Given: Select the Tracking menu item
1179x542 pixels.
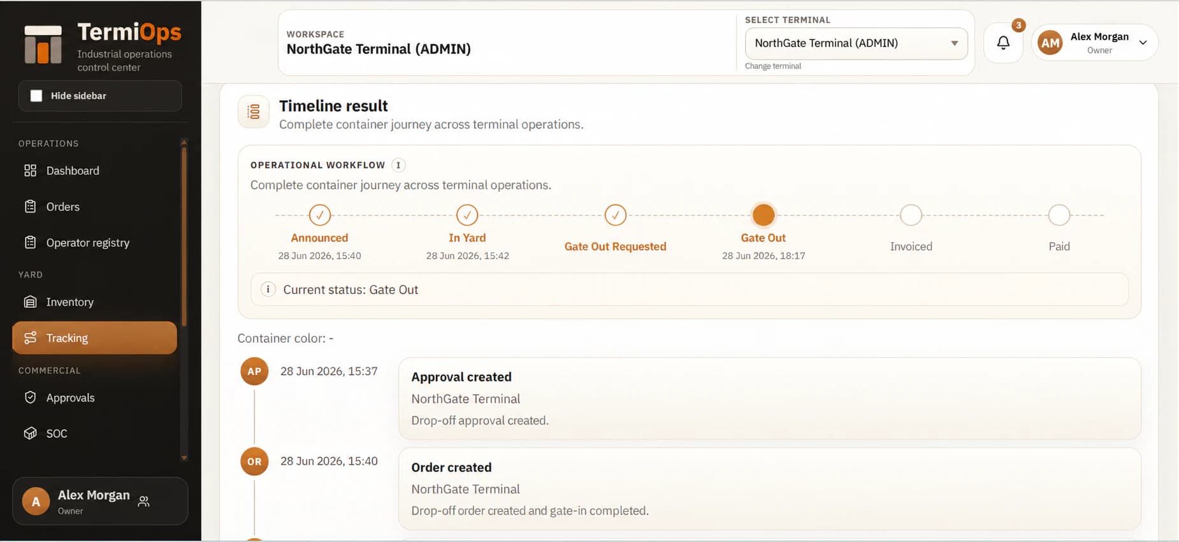Looking at the screenshot, I should coord(94,338).
